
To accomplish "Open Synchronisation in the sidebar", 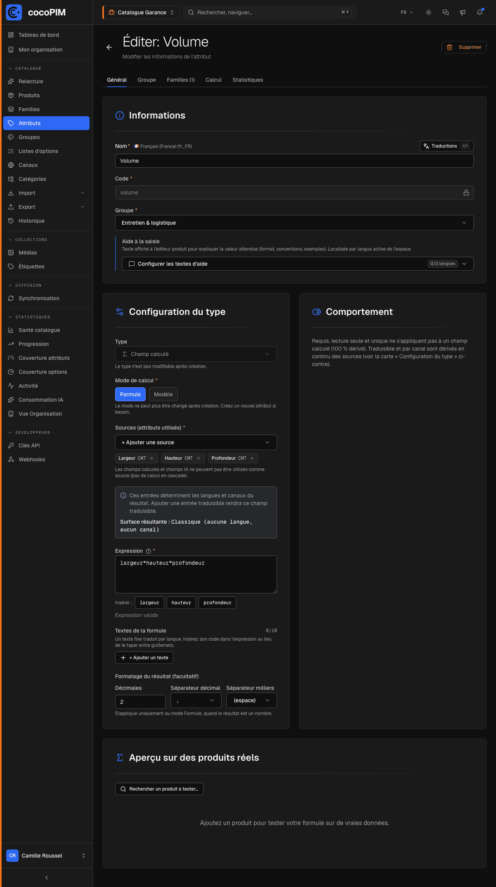I will (x=46, y=298).
